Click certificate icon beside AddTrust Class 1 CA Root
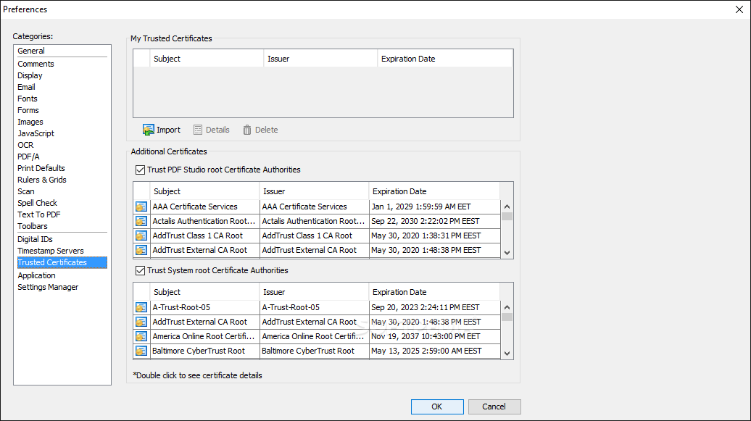Image resolution: width=751 pixels, height=421 pixels. [141, 235]
